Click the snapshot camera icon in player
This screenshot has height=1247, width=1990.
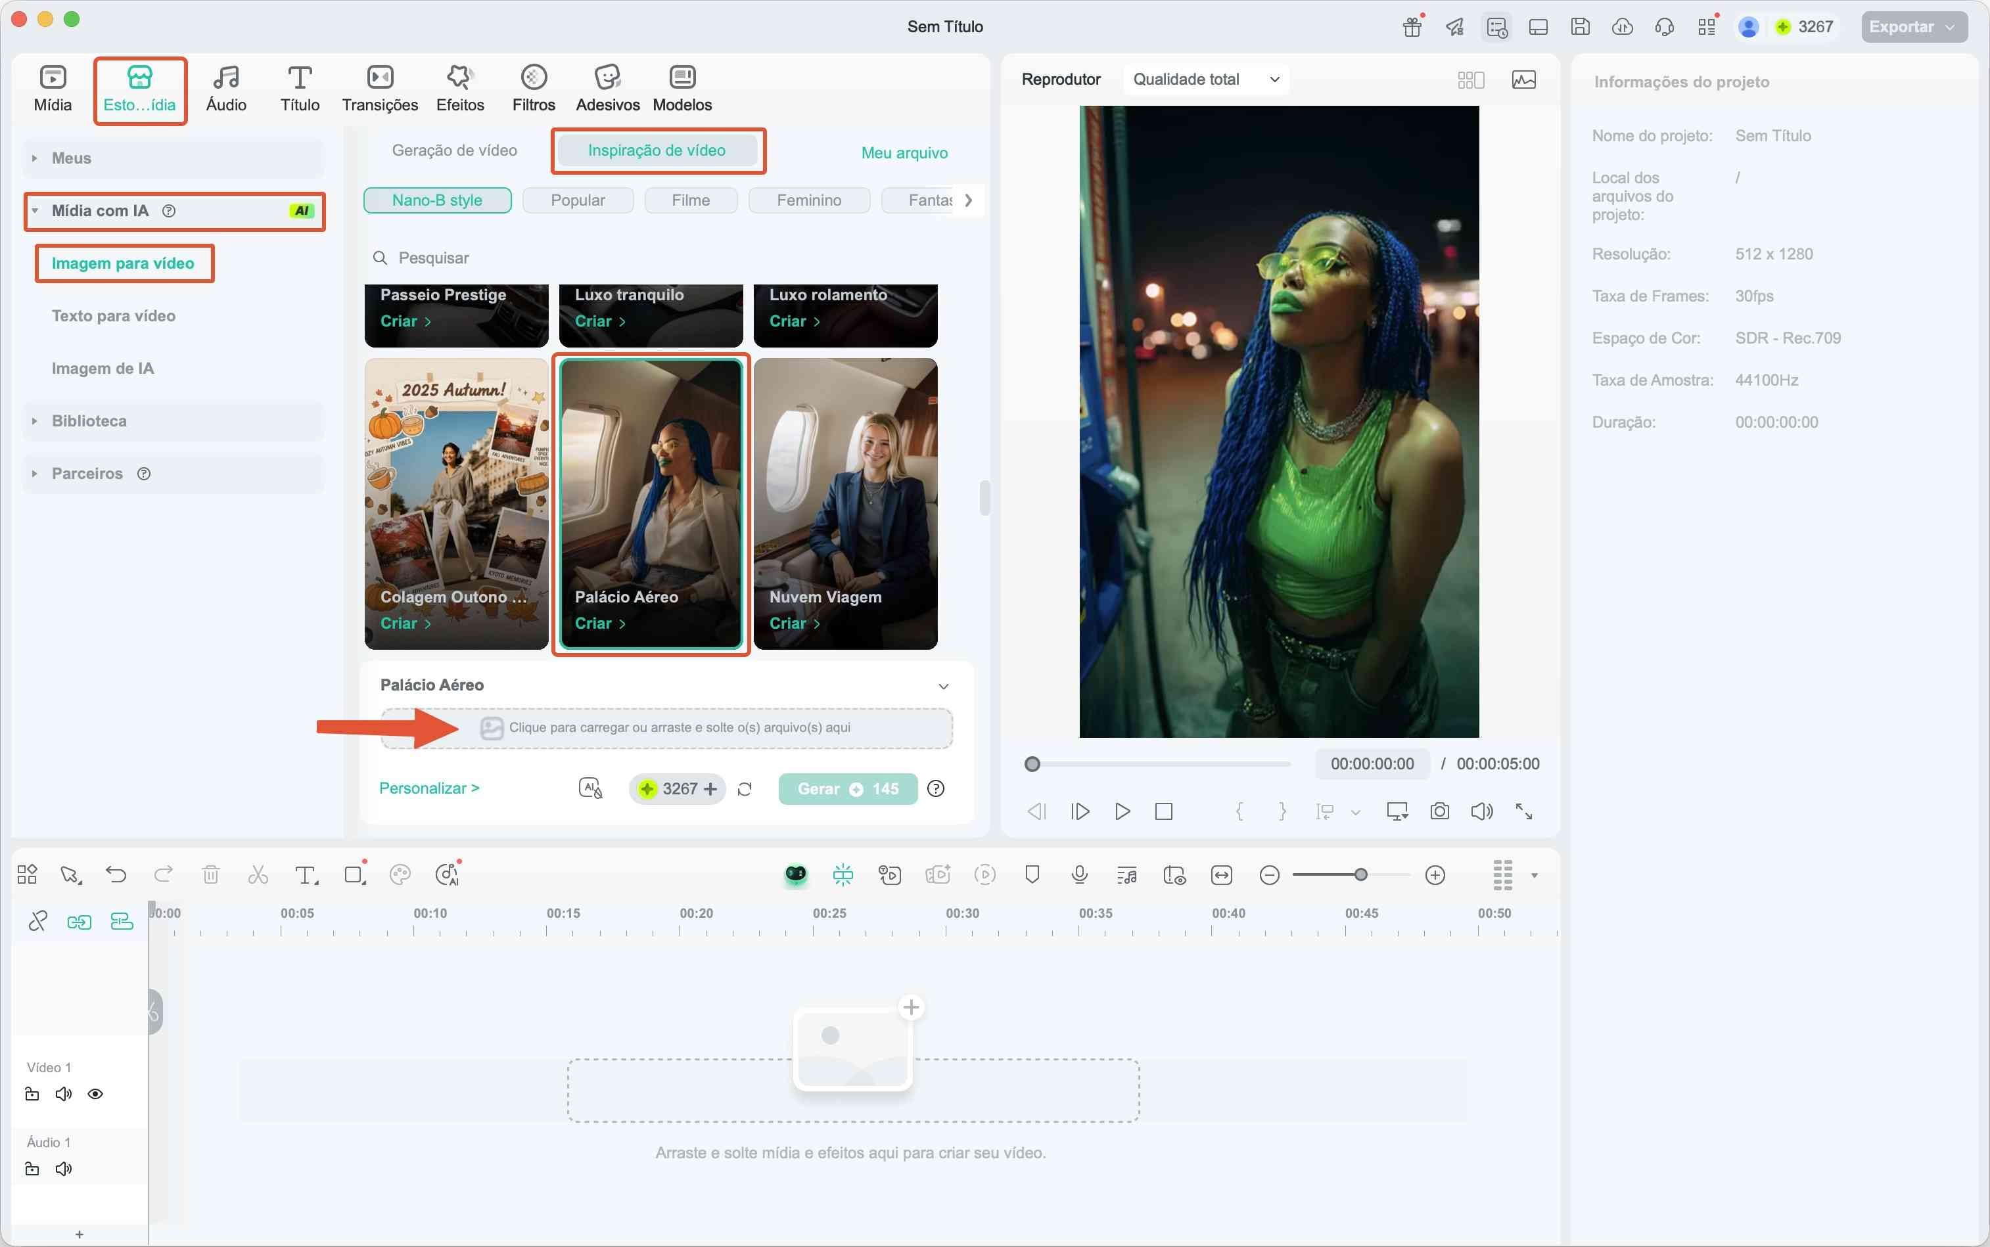pos(1439,811)
